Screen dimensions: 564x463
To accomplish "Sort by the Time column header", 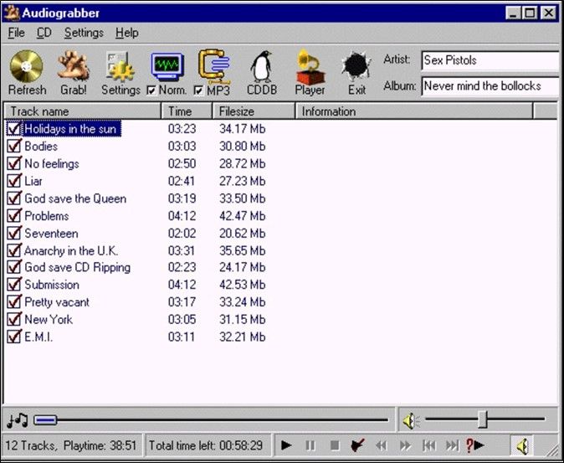I will click(186, 111).
